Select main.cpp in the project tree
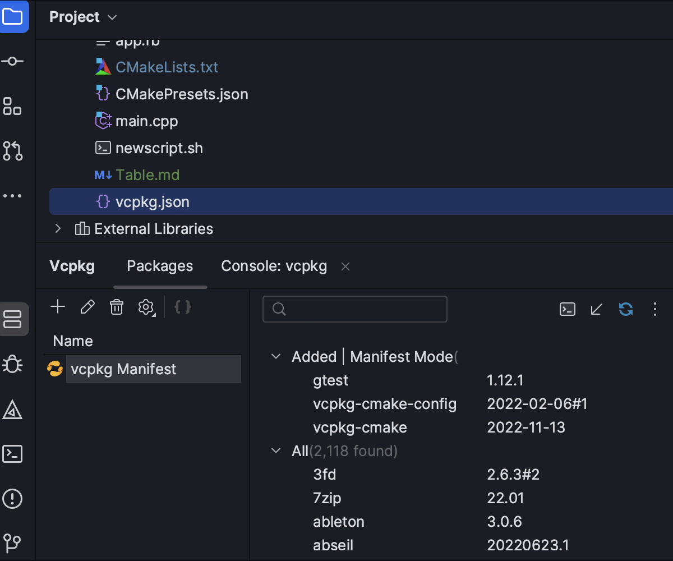This screenshot has width=673, height=561. point(146,121)
